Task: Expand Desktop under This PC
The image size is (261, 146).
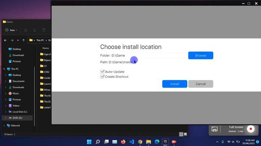Action: (x=6, y=75)
